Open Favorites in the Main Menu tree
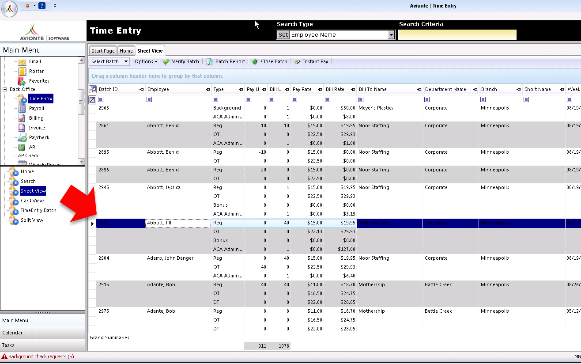Viewport: 581px width, 364px height. 39,81
